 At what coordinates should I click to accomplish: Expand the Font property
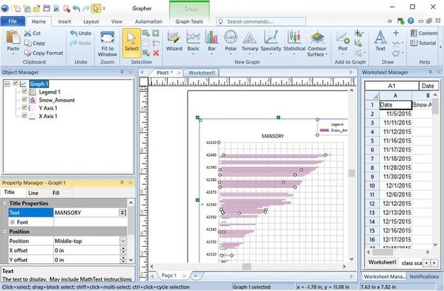coord(12,222)
